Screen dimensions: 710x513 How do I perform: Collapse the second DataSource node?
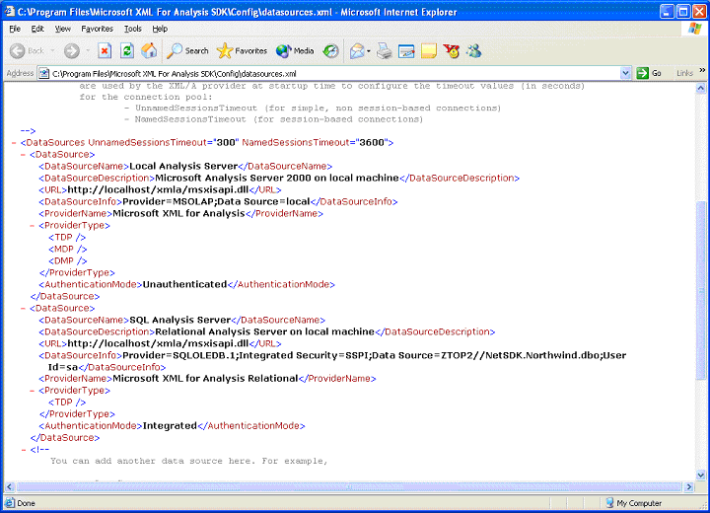23,308
